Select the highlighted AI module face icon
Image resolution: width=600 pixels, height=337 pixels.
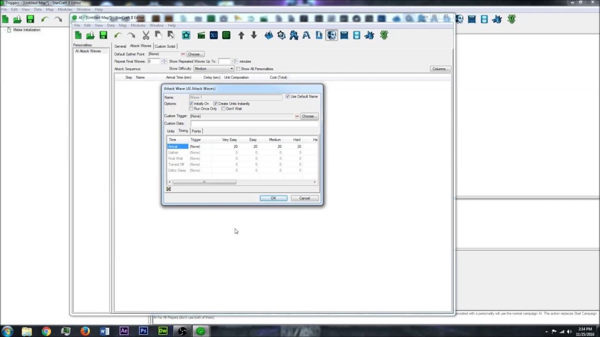pyautogui.click(x=331, y=35)
